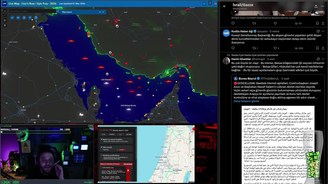Open Kudüs Haber Ağı profile name
Viewport: 328px width, 184px height.
[x=242, y=31]
